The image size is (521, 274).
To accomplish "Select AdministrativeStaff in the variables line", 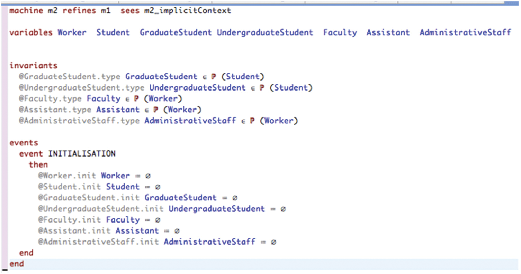I will [465, 33].
